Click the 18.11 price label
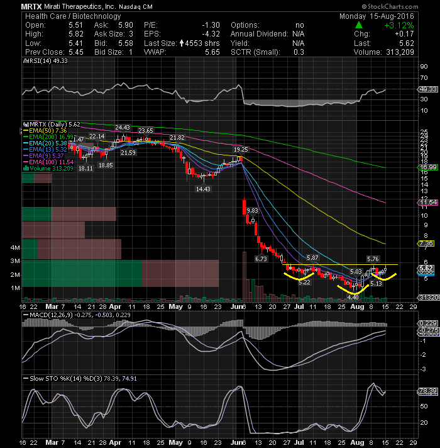 [x=85, y=168]
